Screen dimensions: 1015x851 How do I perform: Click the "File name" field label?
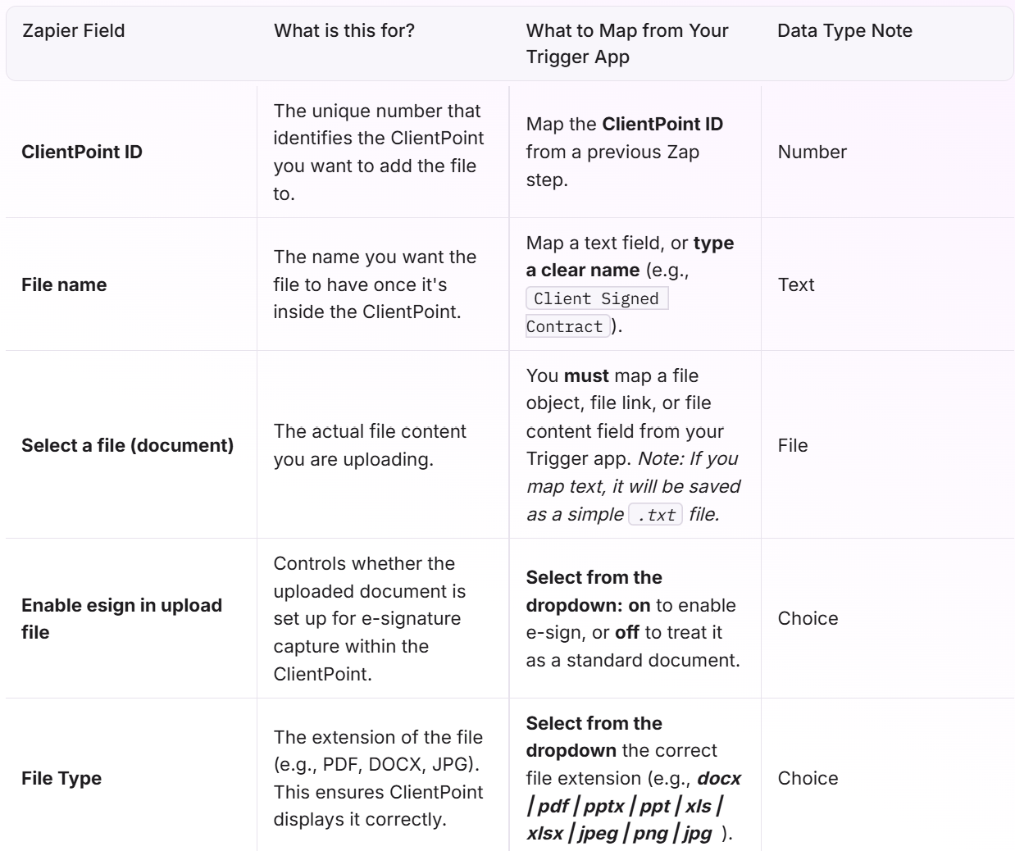(64, 284)
